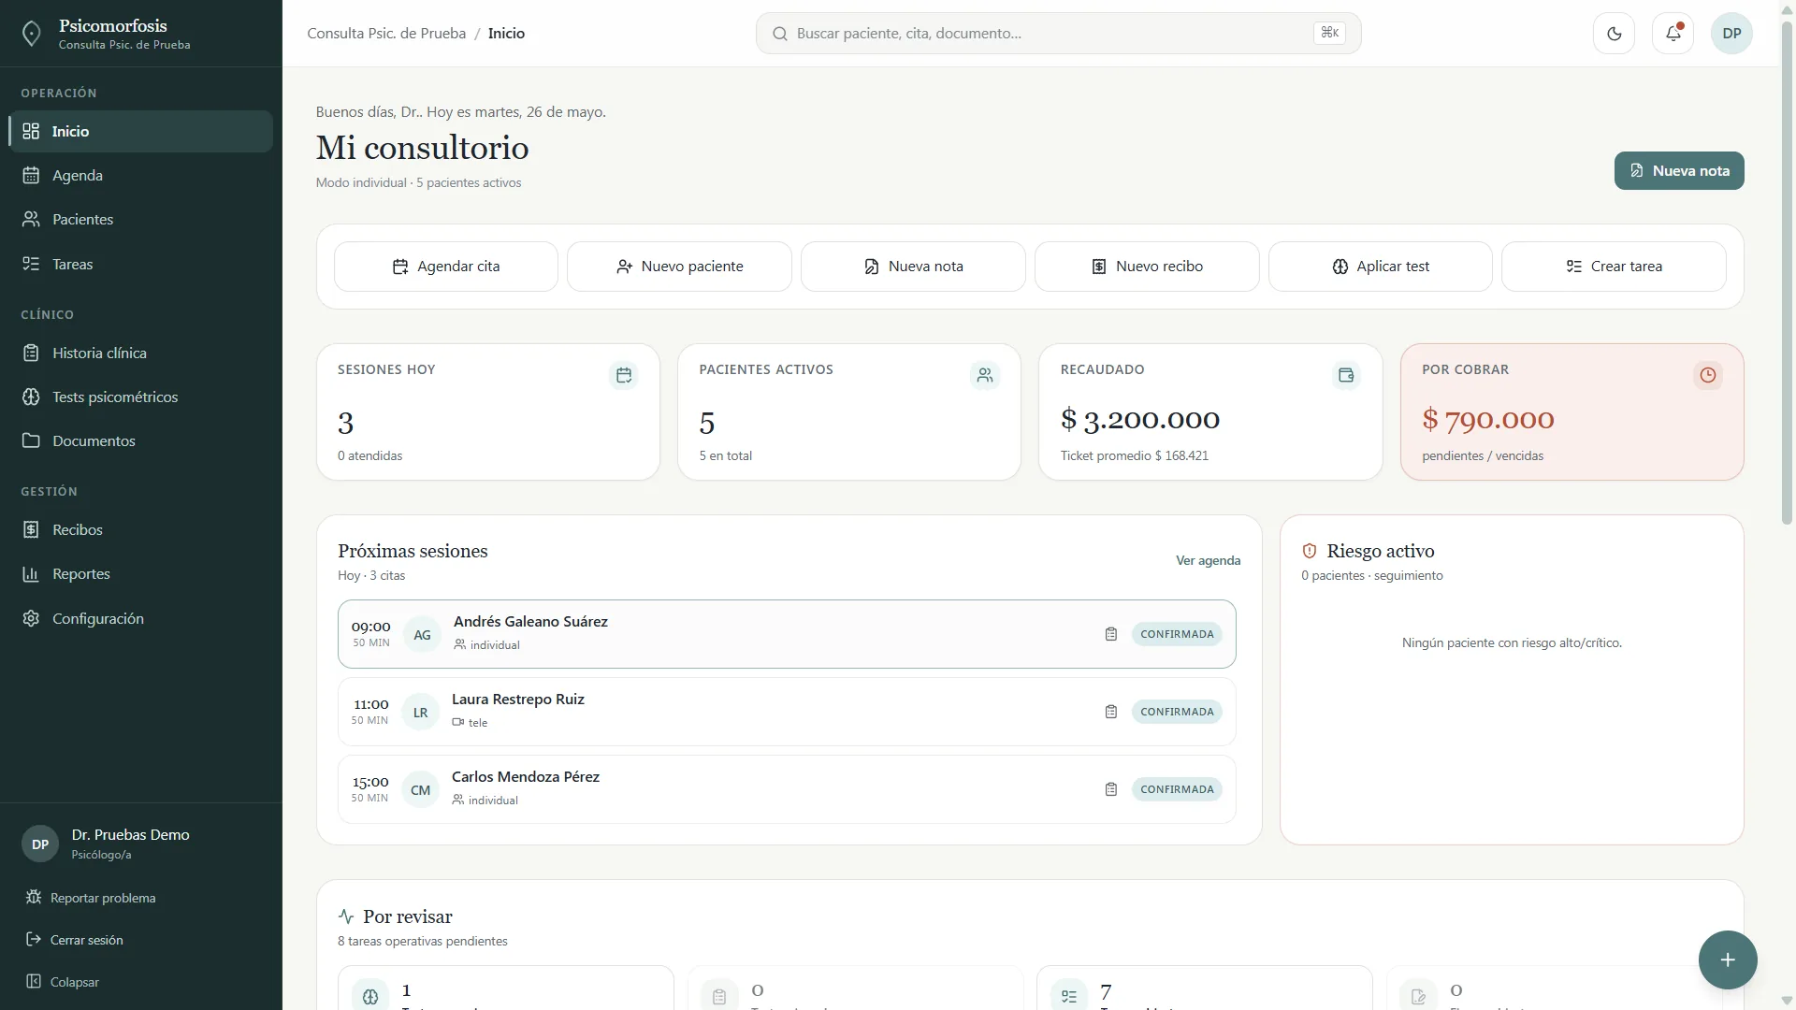Open Agenda in the sidebar

[141, 176]
